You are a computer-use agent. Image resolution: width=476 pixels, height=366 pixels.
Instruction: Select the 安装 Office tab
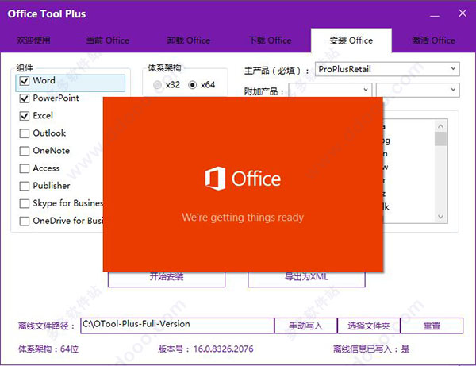(x=351, y=40)
